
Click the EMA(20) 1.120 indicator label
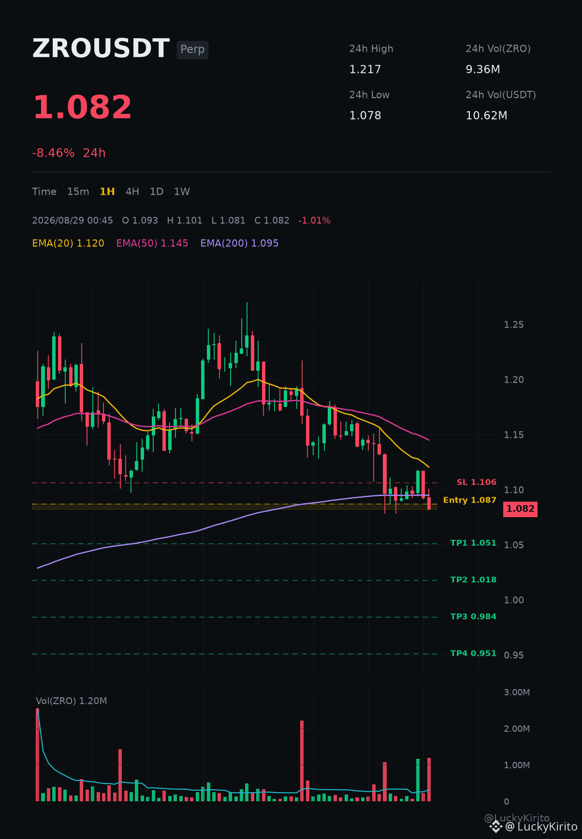click(x=68, y=244)
